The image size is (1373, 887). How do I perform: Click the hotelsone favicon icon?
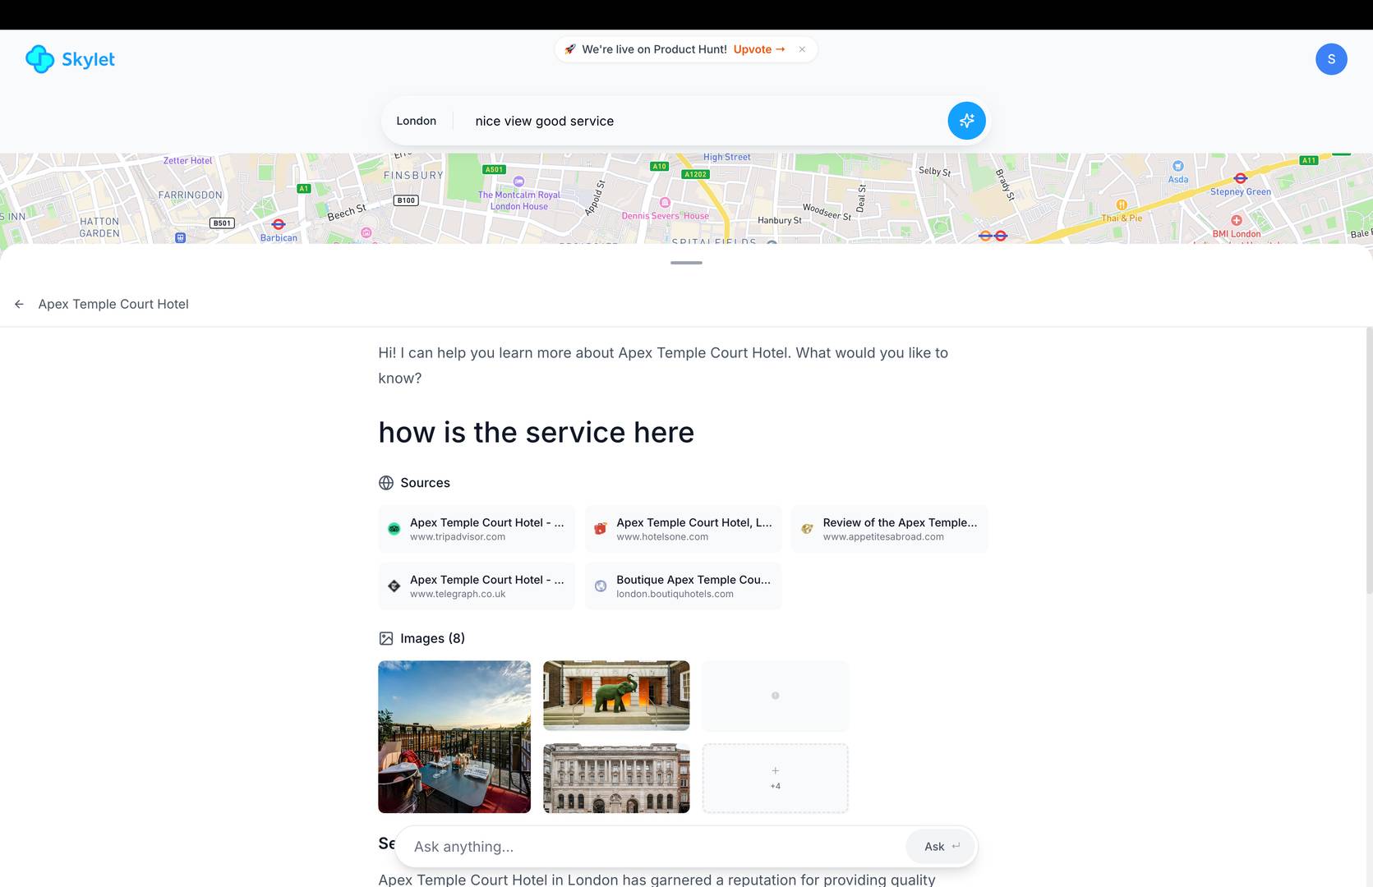coord(601,529)
